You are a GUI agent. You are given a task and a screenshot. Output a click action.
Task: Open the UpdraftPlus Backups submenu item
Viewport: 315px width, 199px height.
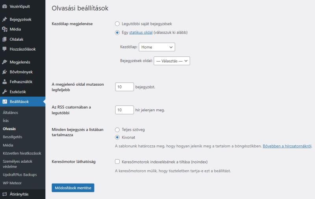[20, 175]
